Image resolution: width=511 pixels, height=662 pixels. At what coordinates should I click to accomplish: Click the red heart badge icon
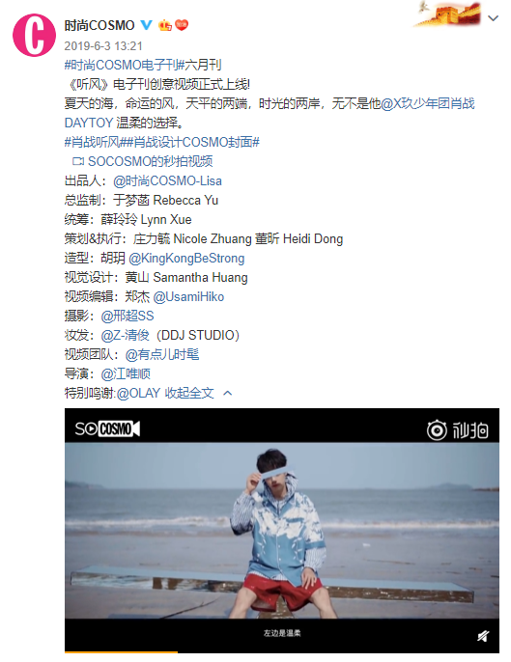[182, 25]
